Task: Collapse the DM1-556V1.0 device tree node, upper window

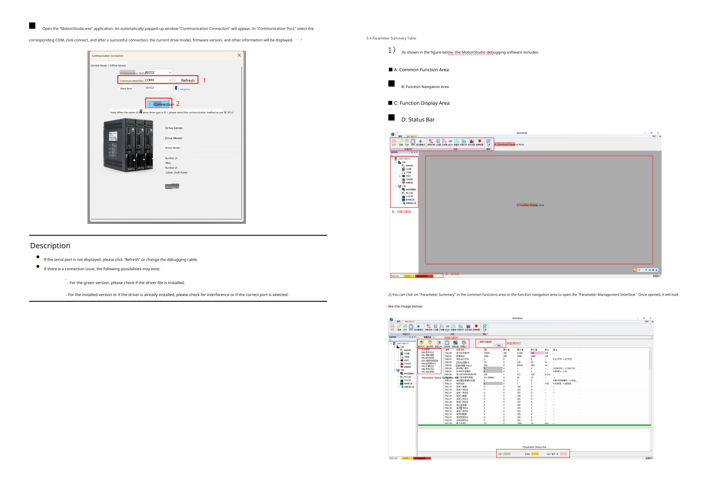Action: [x=392, y=159]
